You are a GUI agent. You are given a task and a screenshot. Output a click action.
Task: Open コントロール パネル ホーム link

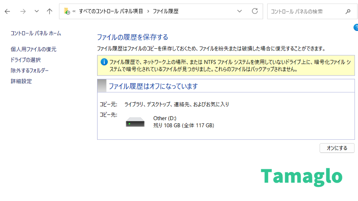coord(36,33)
